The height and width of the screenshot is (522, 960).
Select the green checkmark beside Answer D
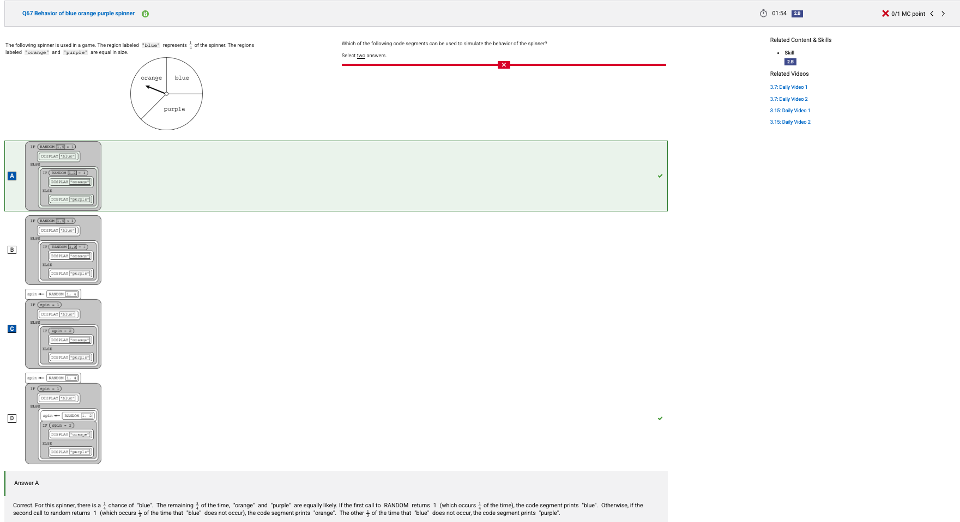(x=660, y=418)
